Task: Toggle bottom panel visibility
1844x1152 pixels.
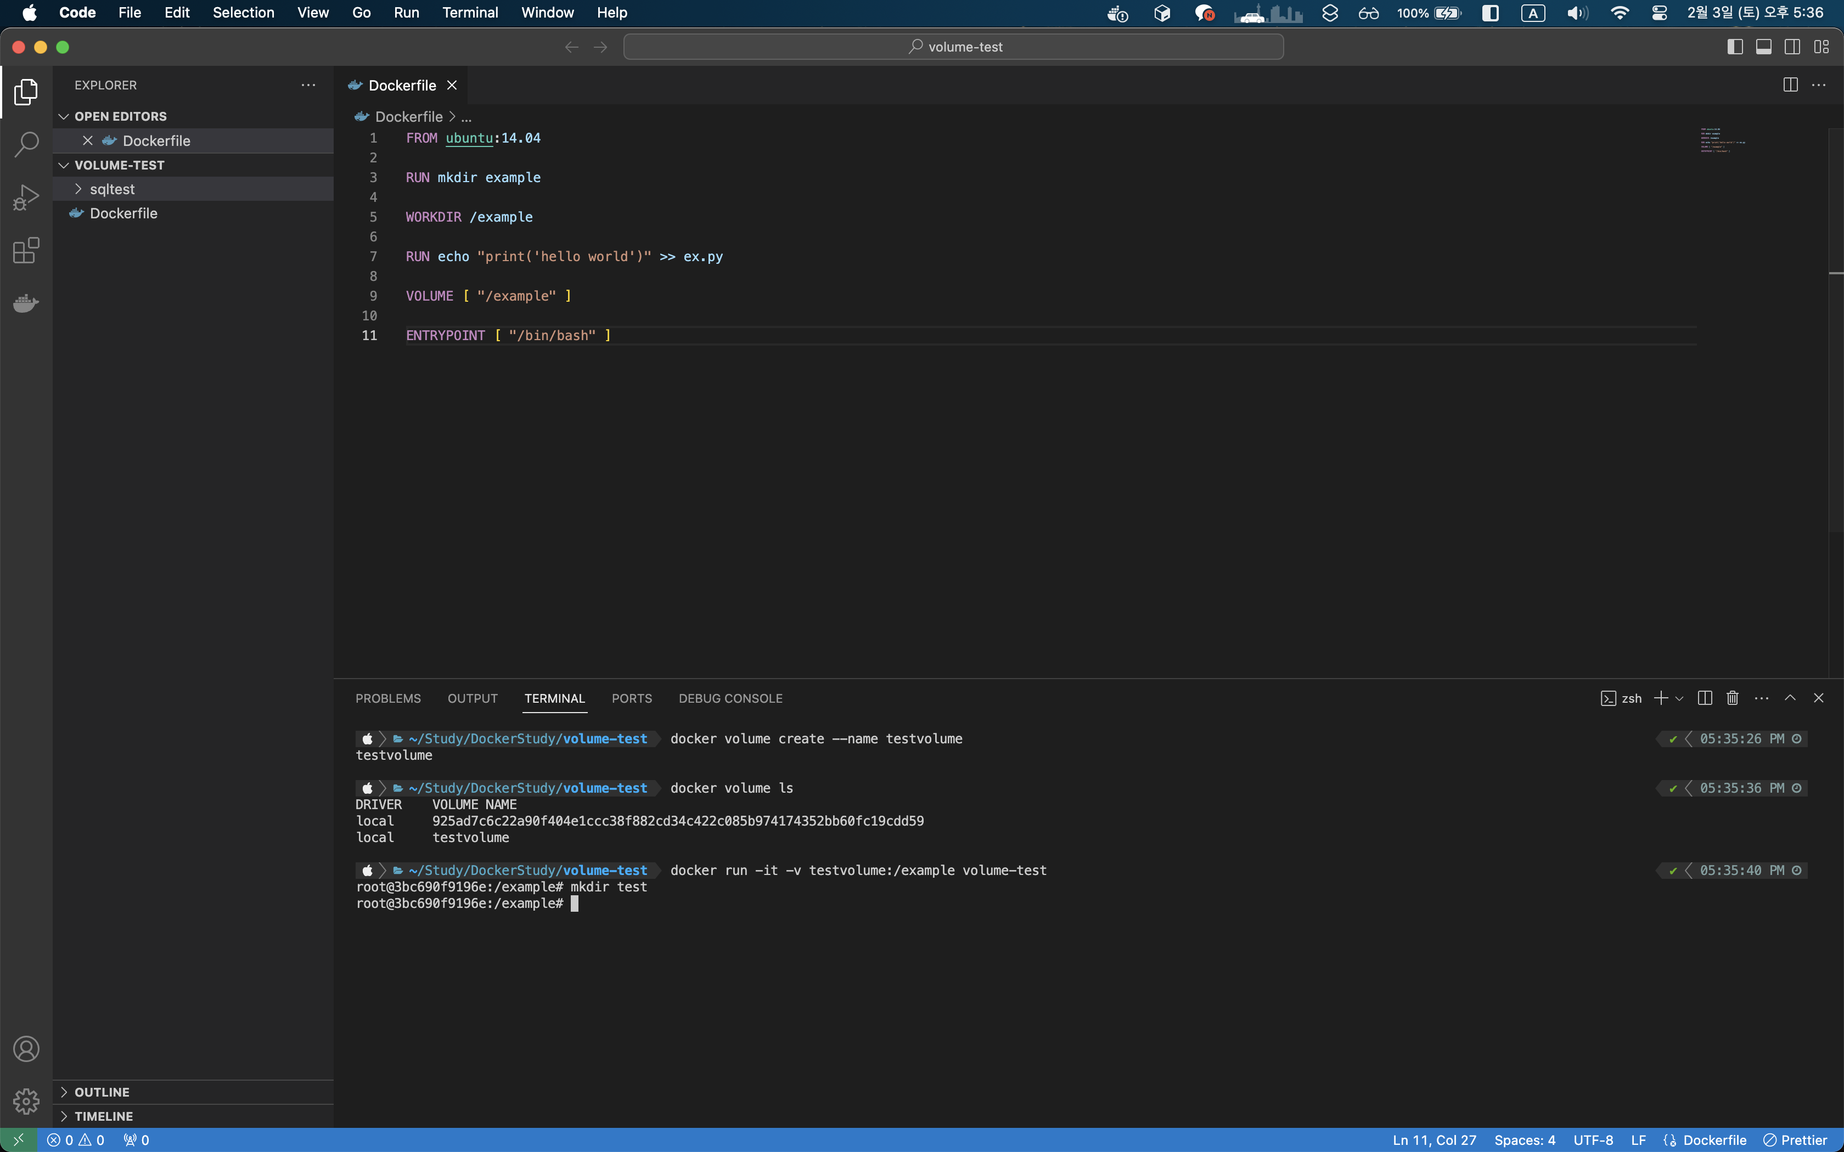Action: pos(1764,47)
